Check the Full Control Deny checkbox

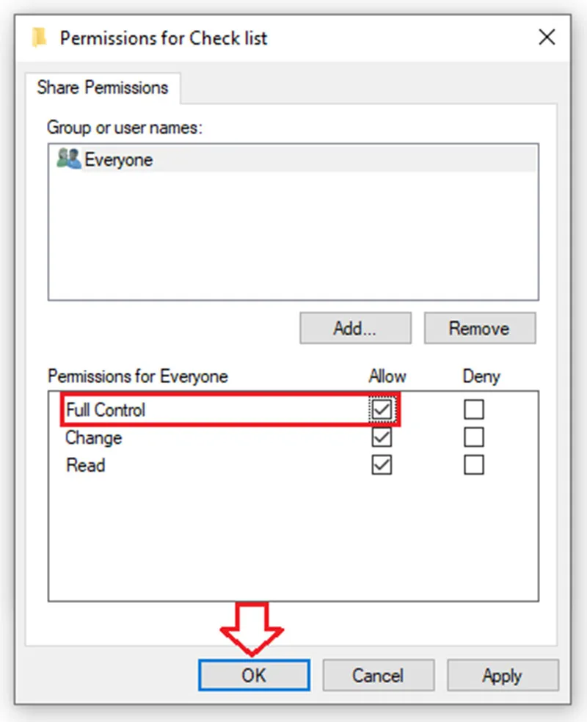point(474,409)
